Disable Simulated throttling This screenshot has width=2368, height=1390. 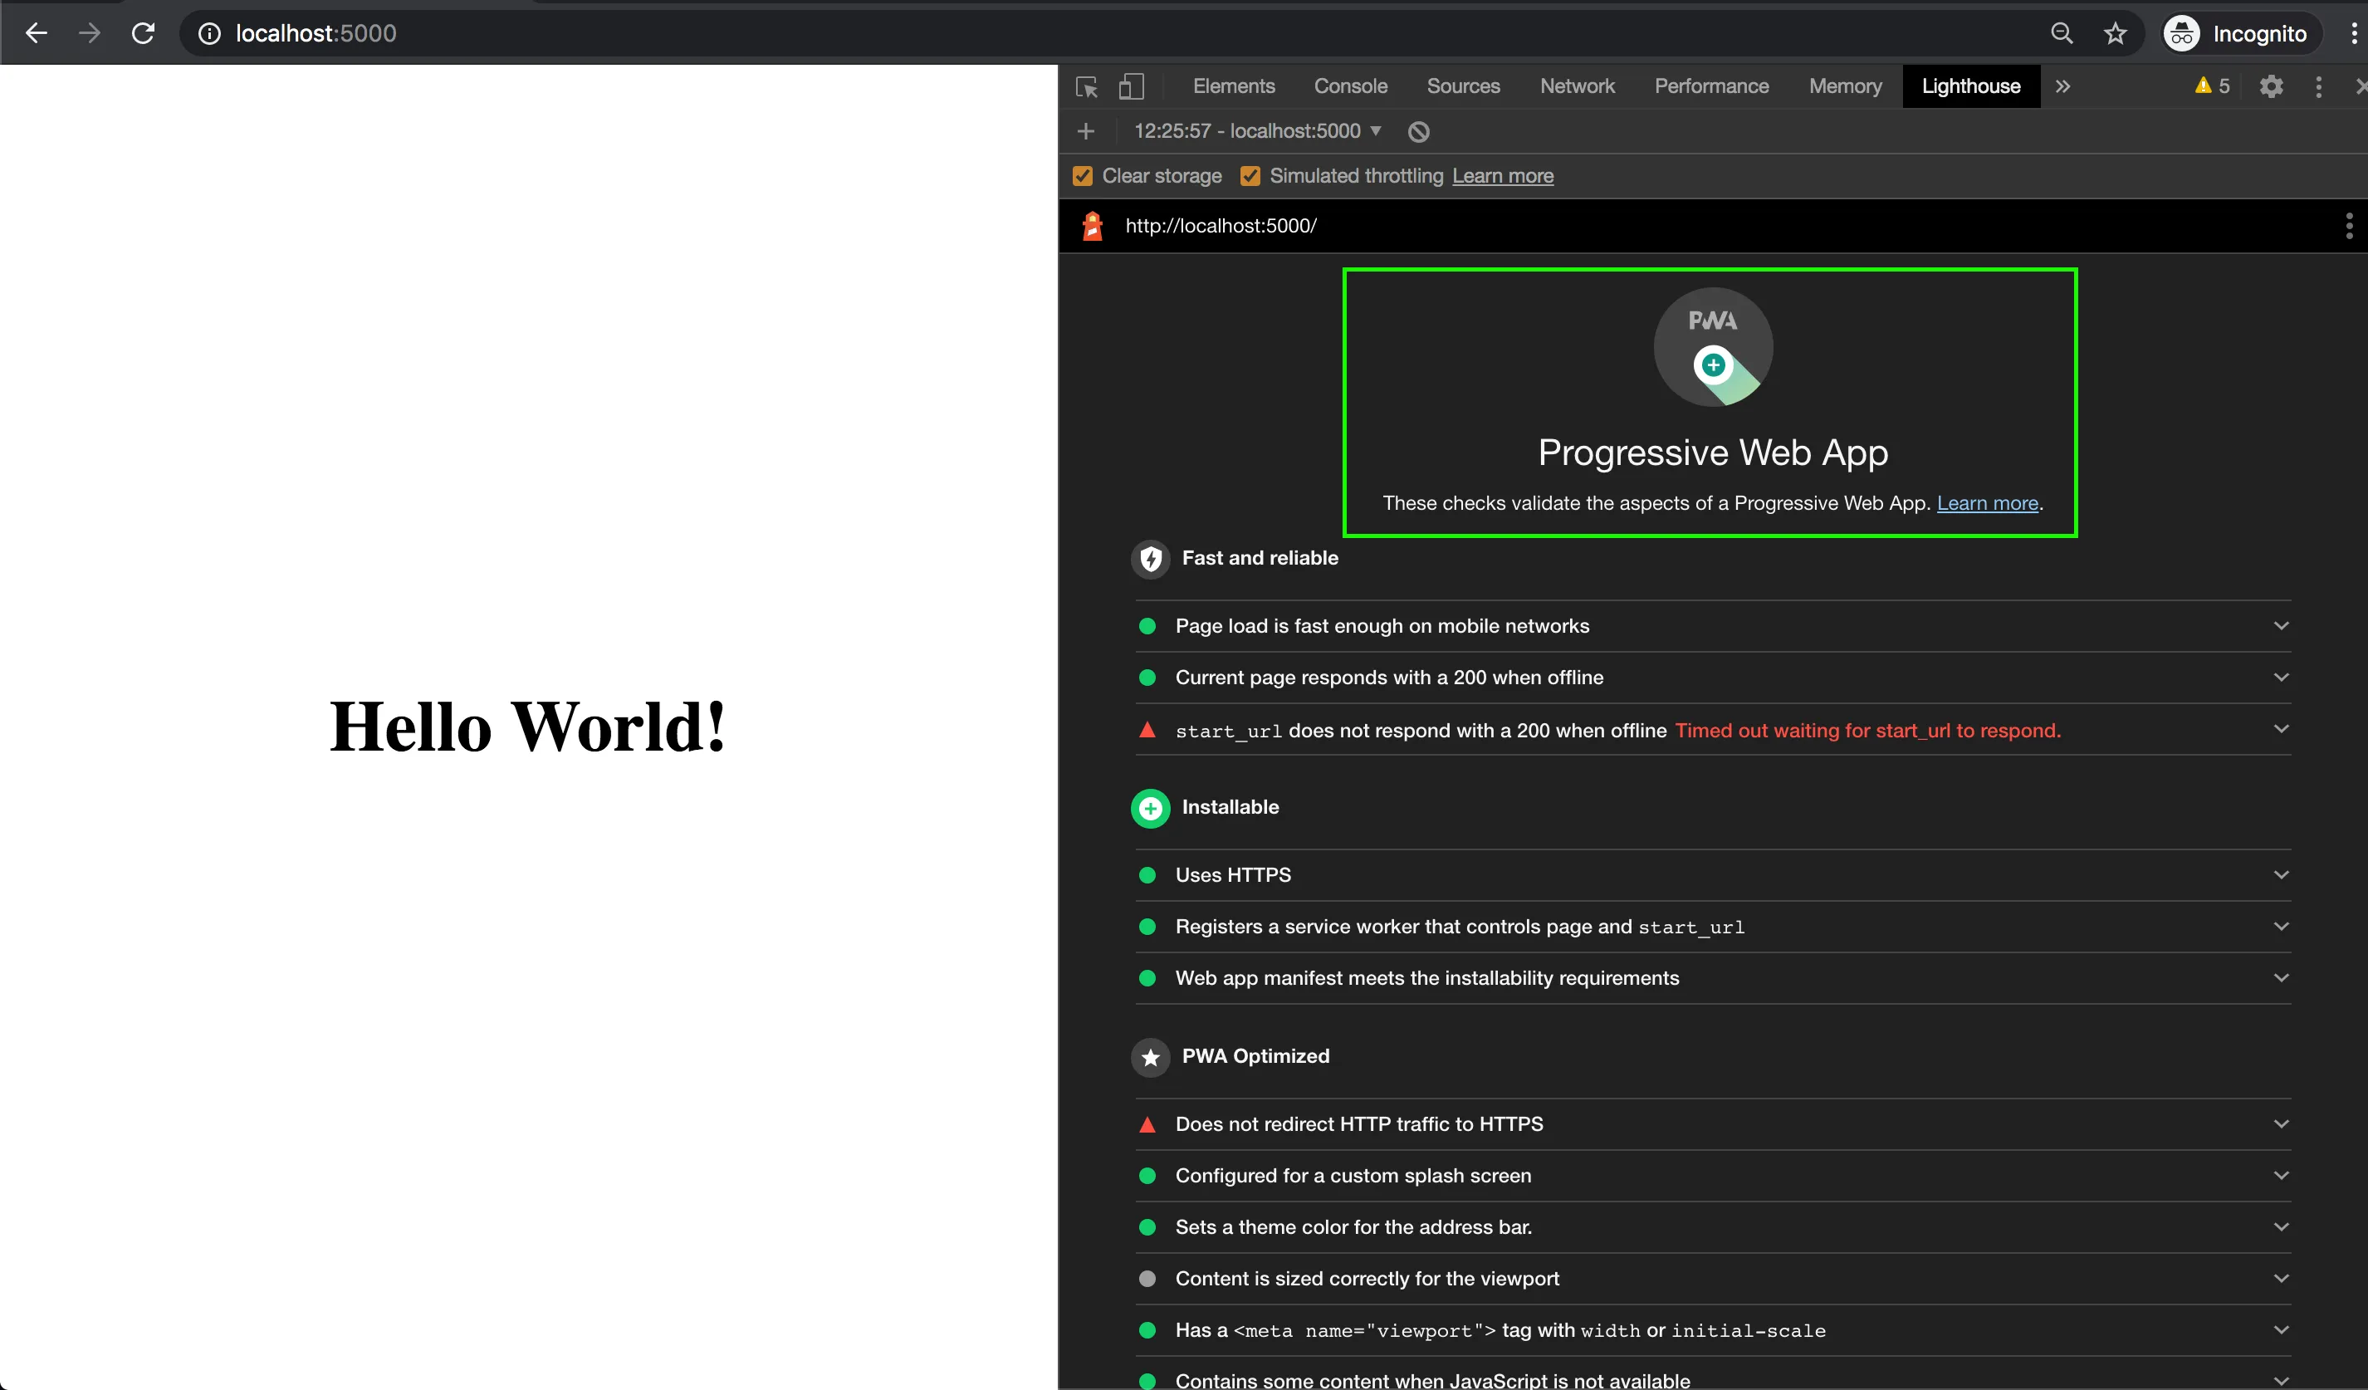[x=1250, y=176]
